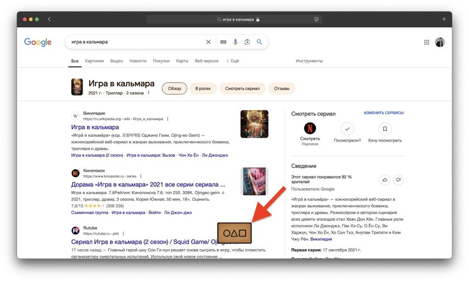Click the Kinopoisk result thumbnail image
Image resolution: width=469 pixels, height=281 pixels.
[x=254, y=181]
